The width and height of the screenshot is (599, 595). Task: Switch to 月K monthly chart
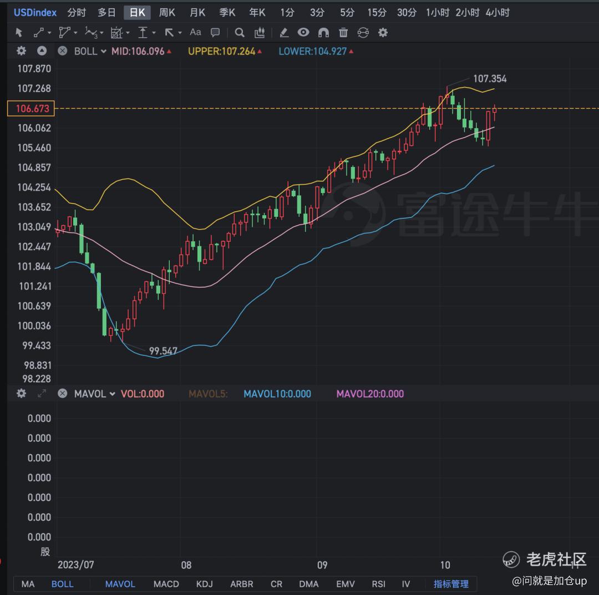pos(197,13)
